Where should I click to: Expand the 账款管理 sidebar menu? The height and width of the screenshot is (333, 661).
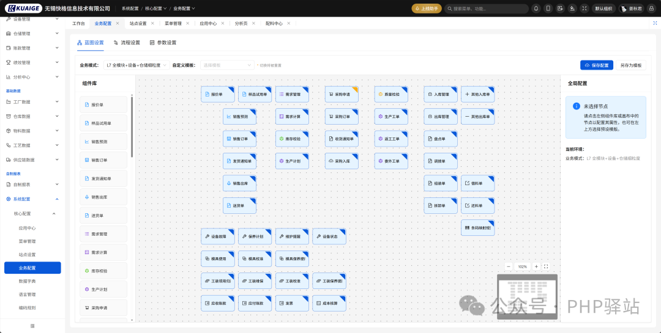32,48
